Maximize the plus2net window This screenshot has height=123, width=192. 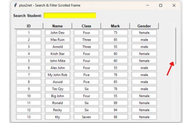(x=161, y=5)
